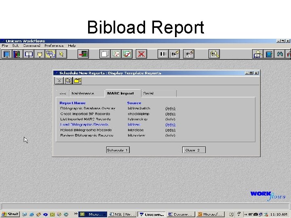Switch to the Unicorn taskbar button
This screenshot has width=291, height=218.
(x=152, y=214)
